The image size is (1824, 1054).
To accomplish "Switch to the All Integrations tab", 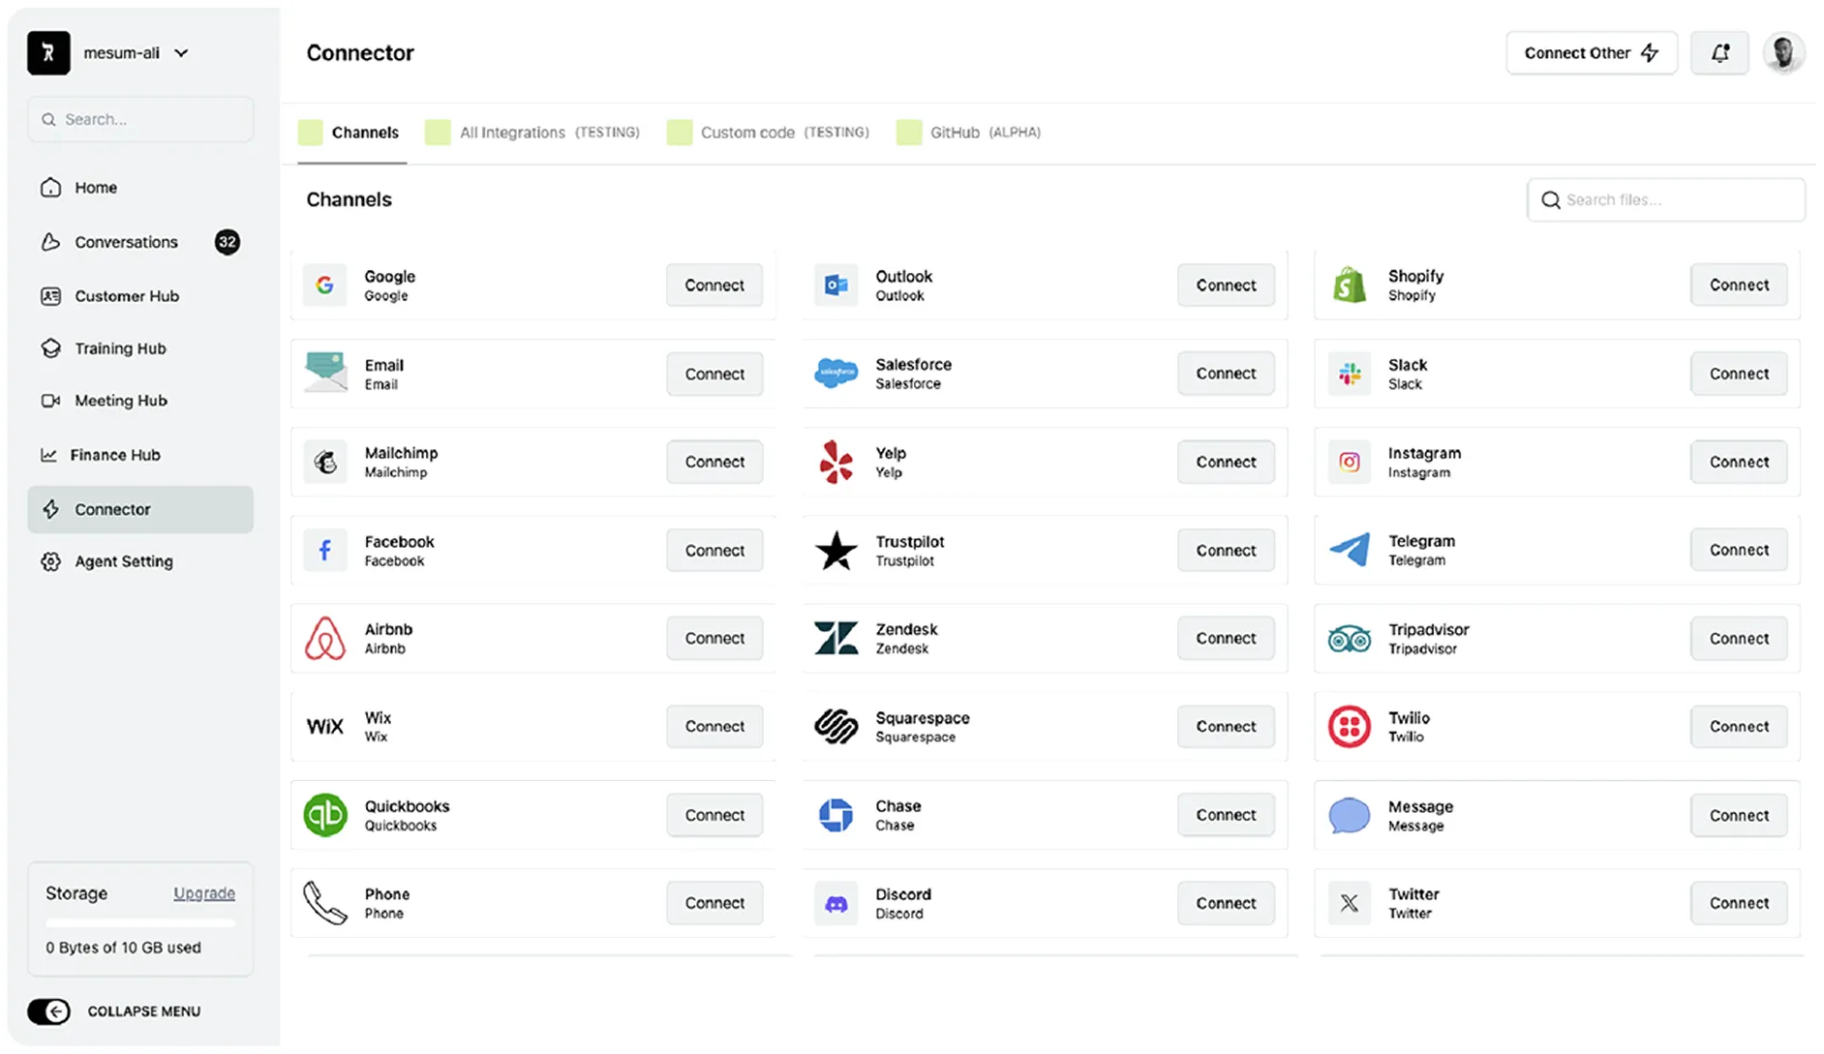I will click(513, 133).
